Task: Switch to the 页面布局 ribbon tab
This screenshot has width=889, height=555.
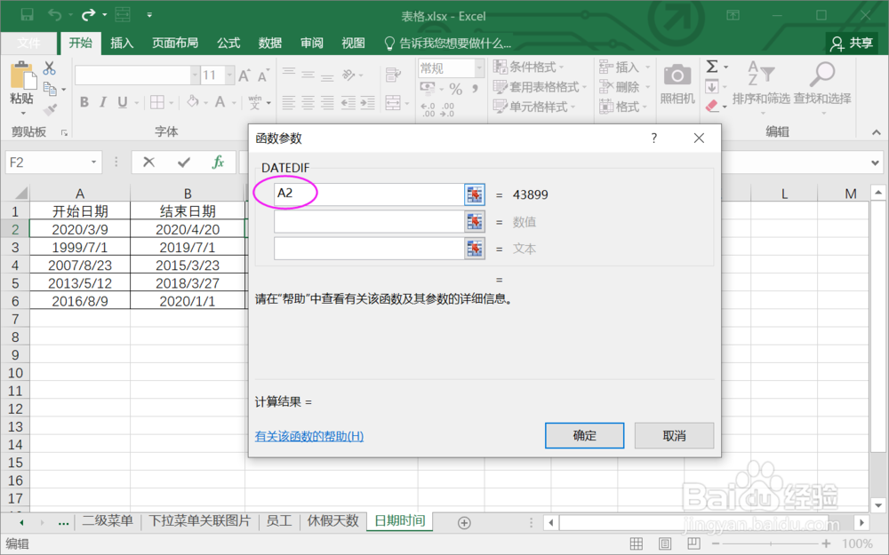Action: point(175,43)
